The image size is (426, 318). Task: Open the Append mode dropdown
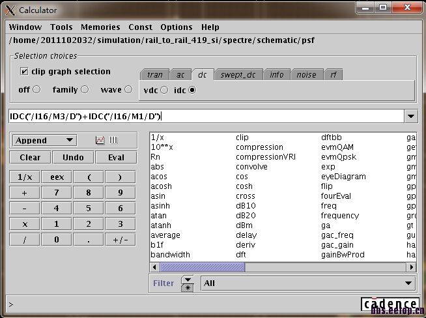tap(44, 140)
